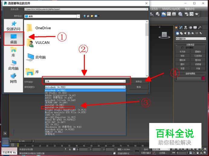Viewport: 209px width, 156px height.
Task: Toggle Set Key mode (设置关键点)
Action: pyautogui.click(x=146, y=153)
